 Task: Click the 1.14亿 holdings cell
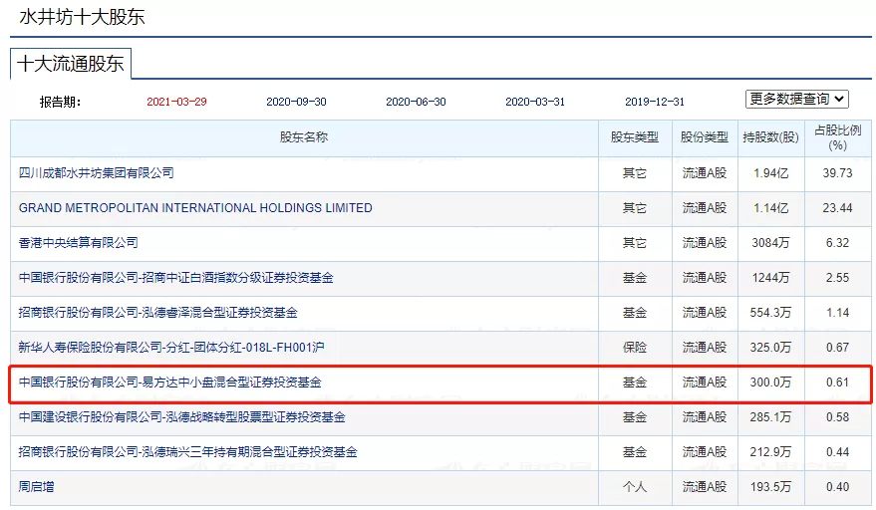771,208
